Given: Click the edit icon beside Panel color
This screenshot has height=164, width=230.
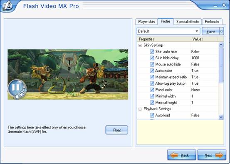Looking at the screenshot, I should click(x=152, y=90).
